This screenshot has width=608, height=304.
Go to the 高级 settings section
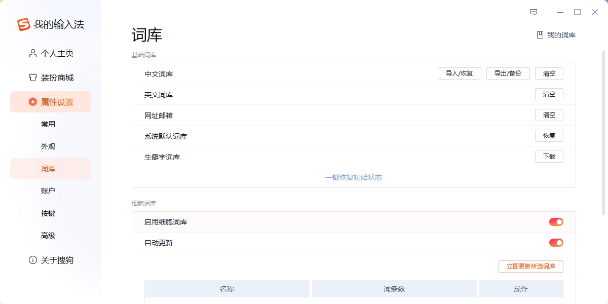pyautogui.click(x=48, y=235)
